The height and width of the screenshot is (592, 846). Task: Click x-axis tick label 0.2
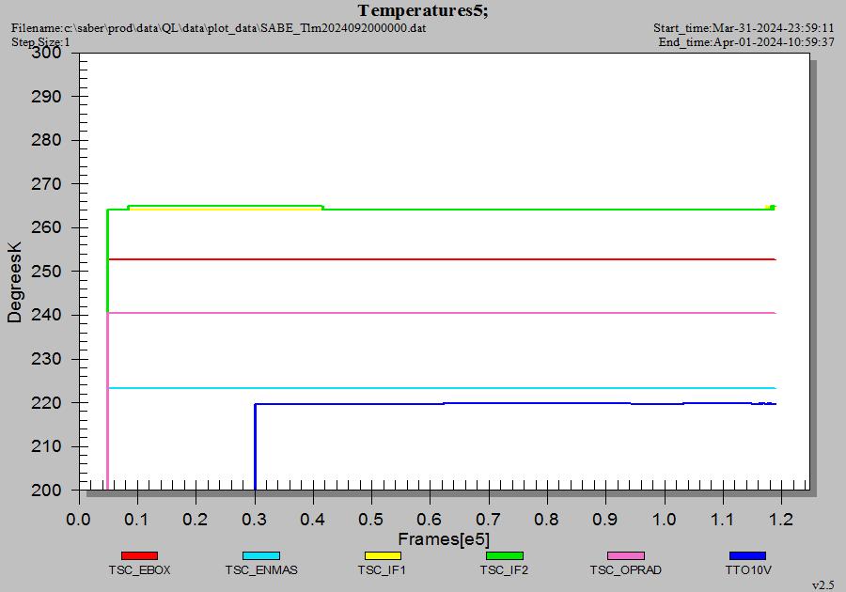(x=196, y=520)
